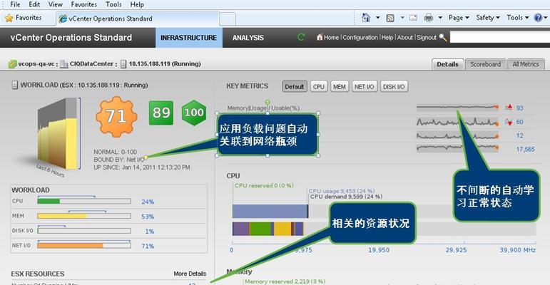Click the Read Mail icon
Viewport: 550px width, 285px height.
[413, 18]
